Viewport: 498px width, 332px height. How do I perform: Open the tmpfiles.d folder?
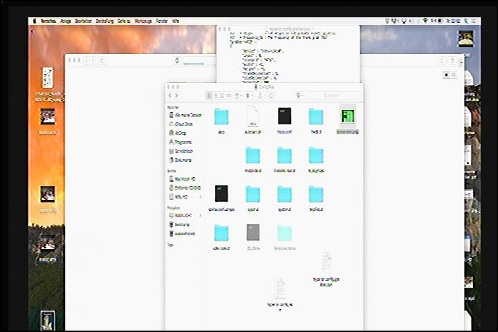pyautogui.click(x=316, y=194)
